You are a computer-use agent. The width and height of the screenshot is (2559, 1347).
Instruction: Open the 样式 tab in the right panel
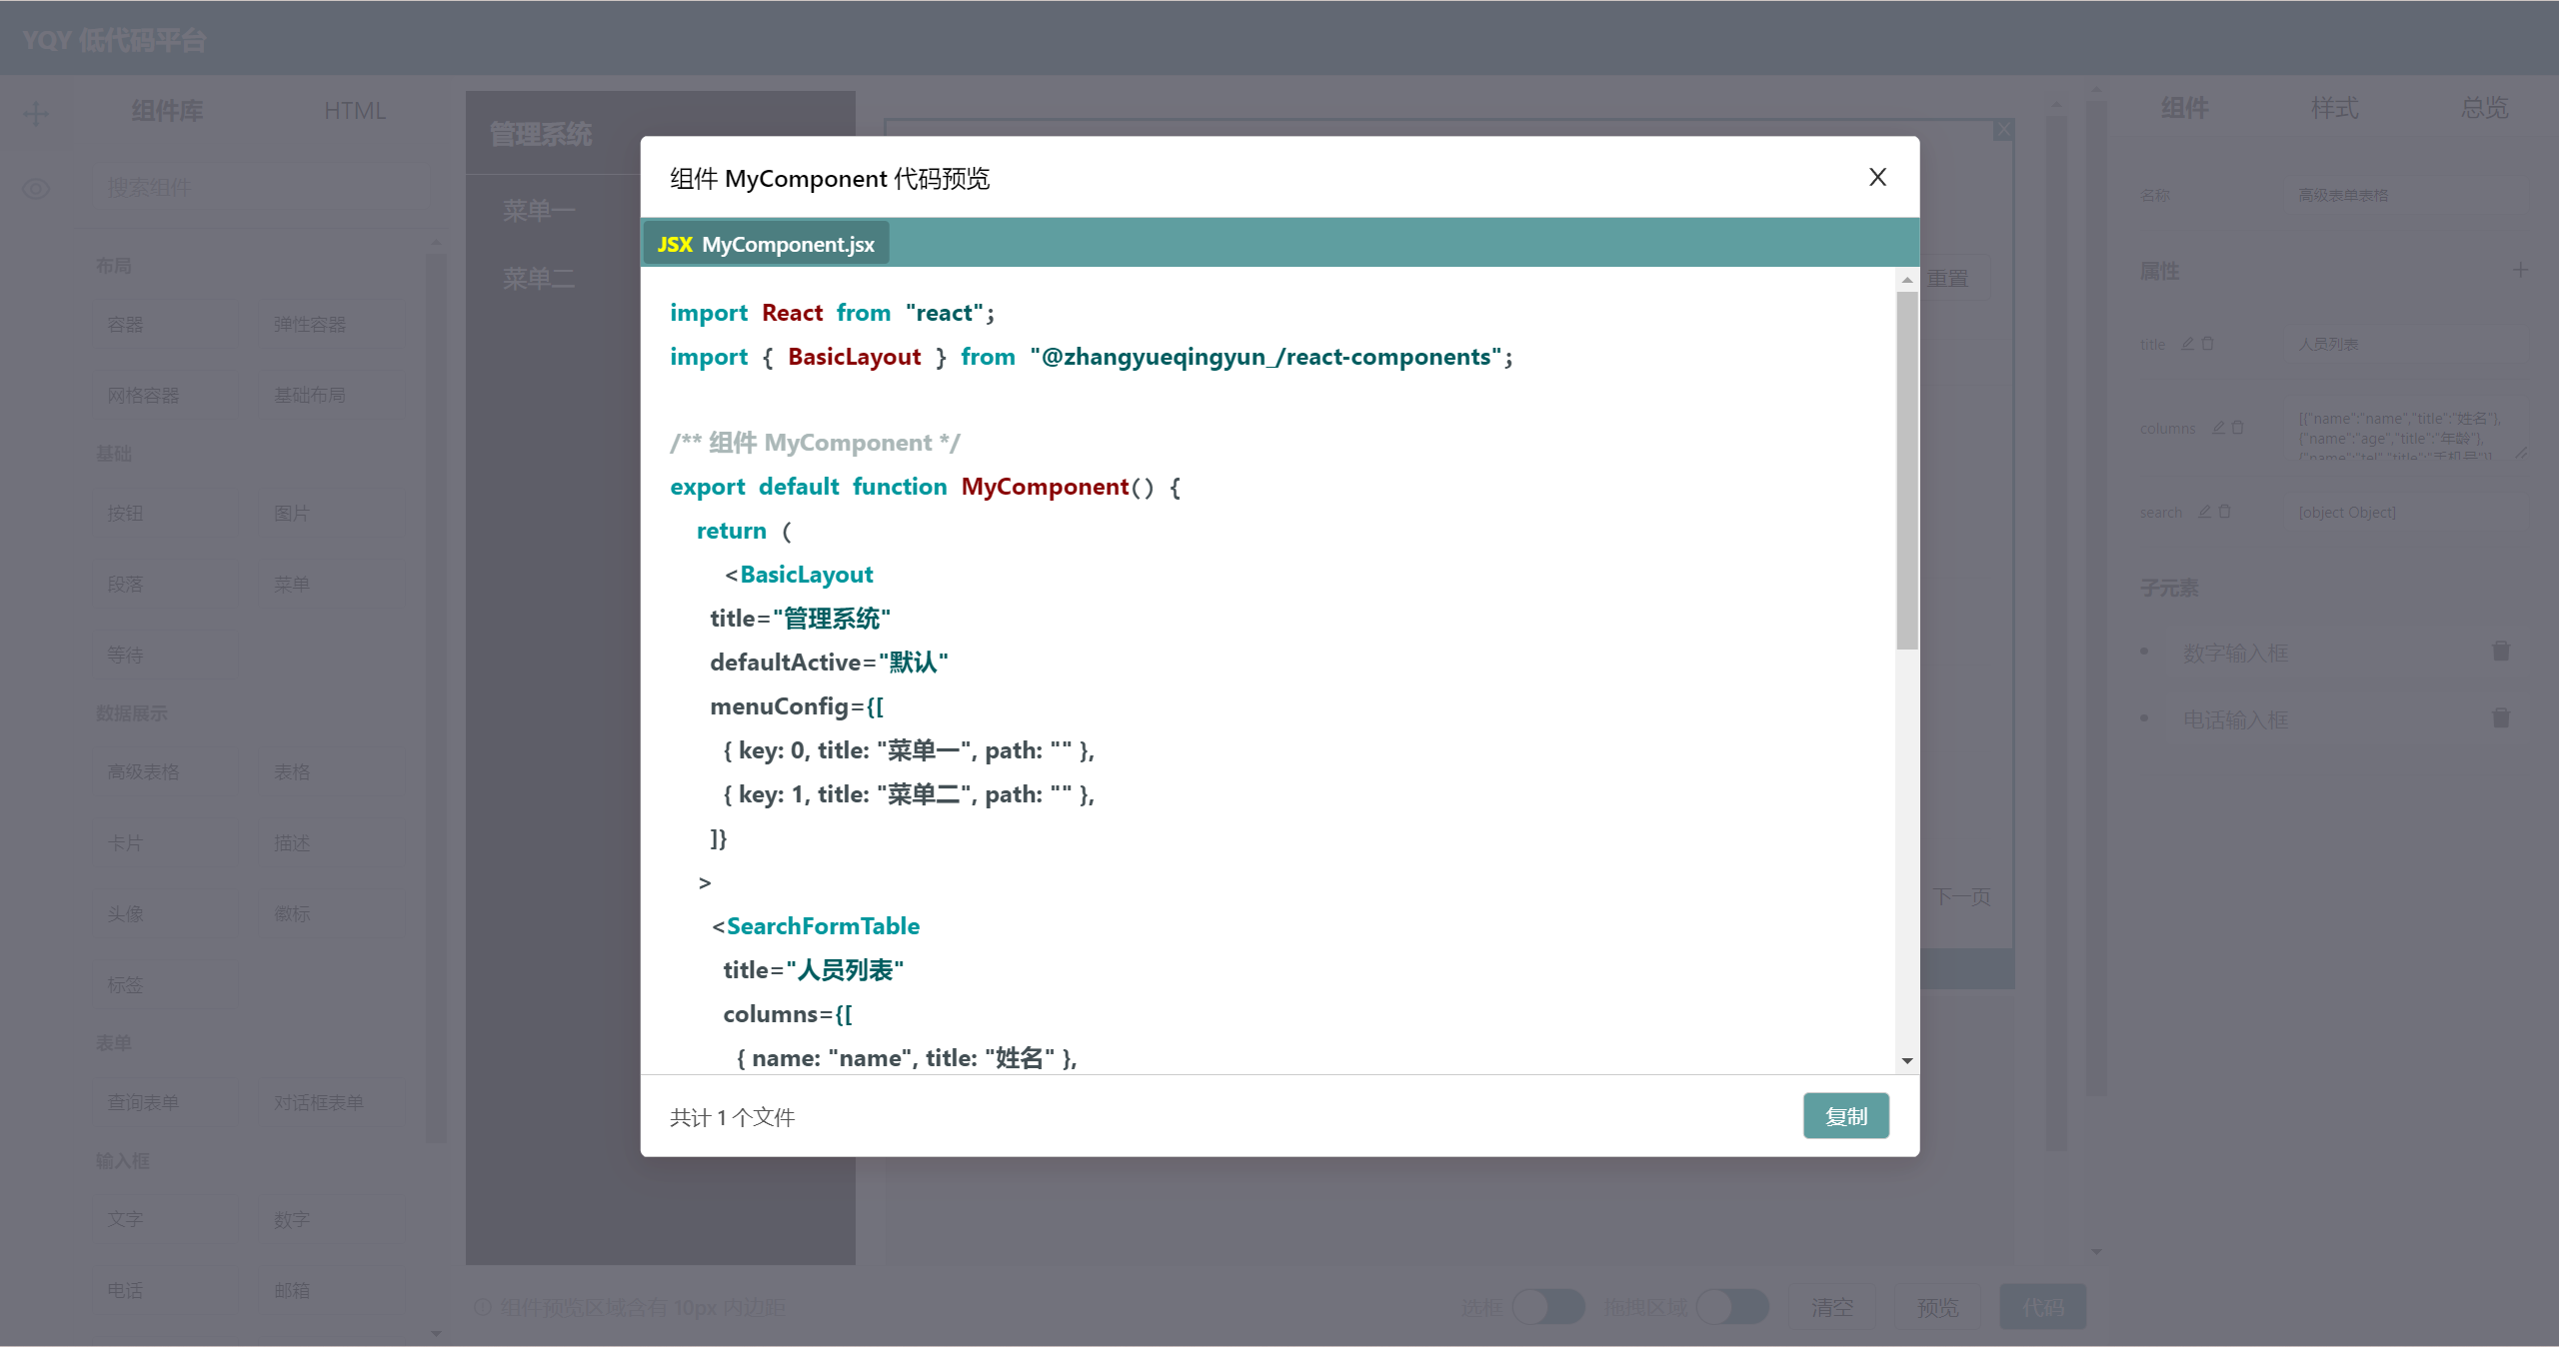(x=2334, y=108)
